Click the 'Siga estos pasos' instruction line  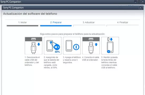point(72,34)
